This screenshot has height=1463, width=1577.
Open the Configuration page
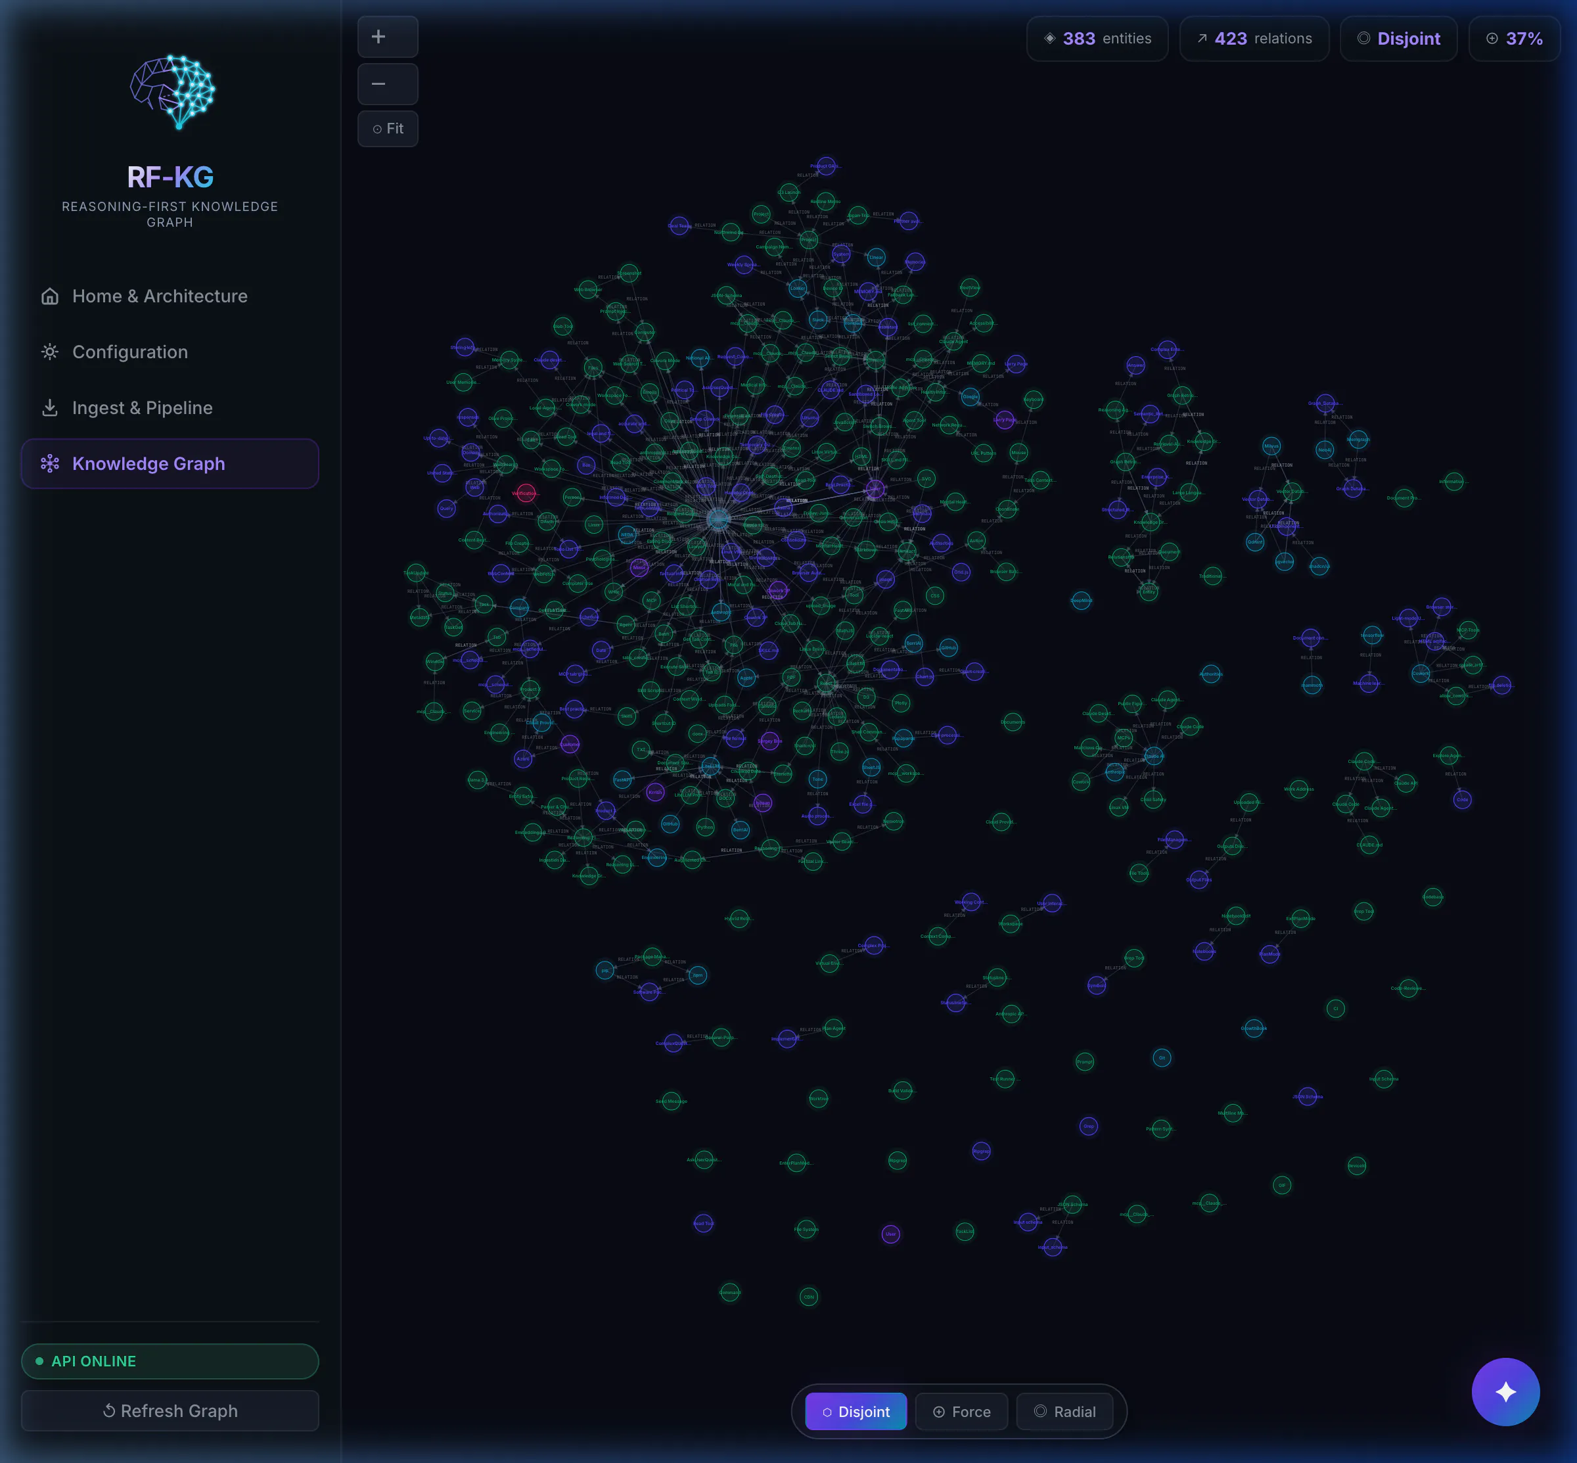point(170,352)
